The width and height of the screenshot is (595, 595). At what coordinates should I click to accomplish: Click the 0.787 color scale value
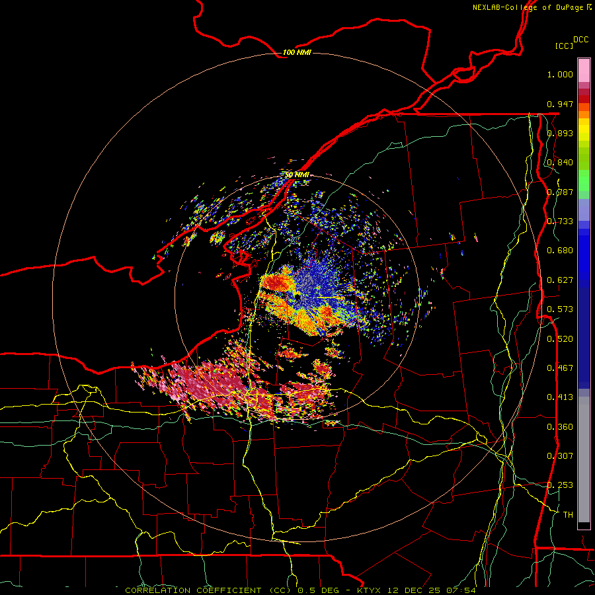[560, 192]
